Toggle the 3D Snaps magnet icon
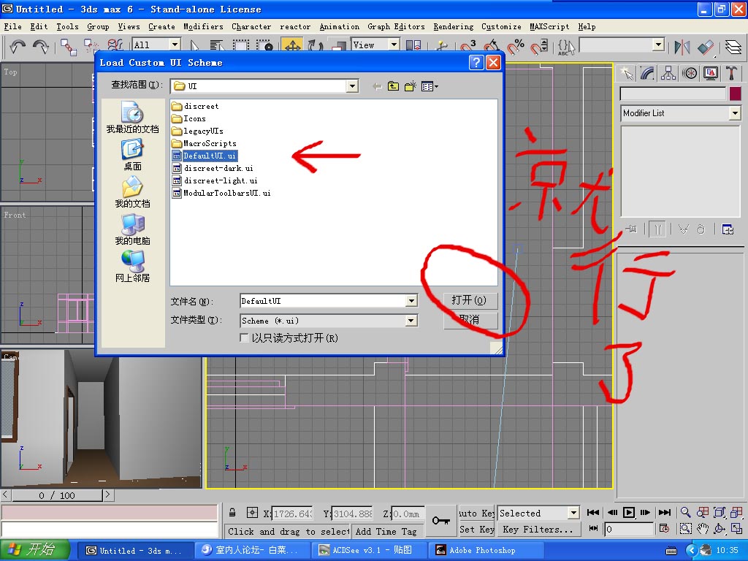The height and width of the screenshot is (561, 748). pos(468,46)
